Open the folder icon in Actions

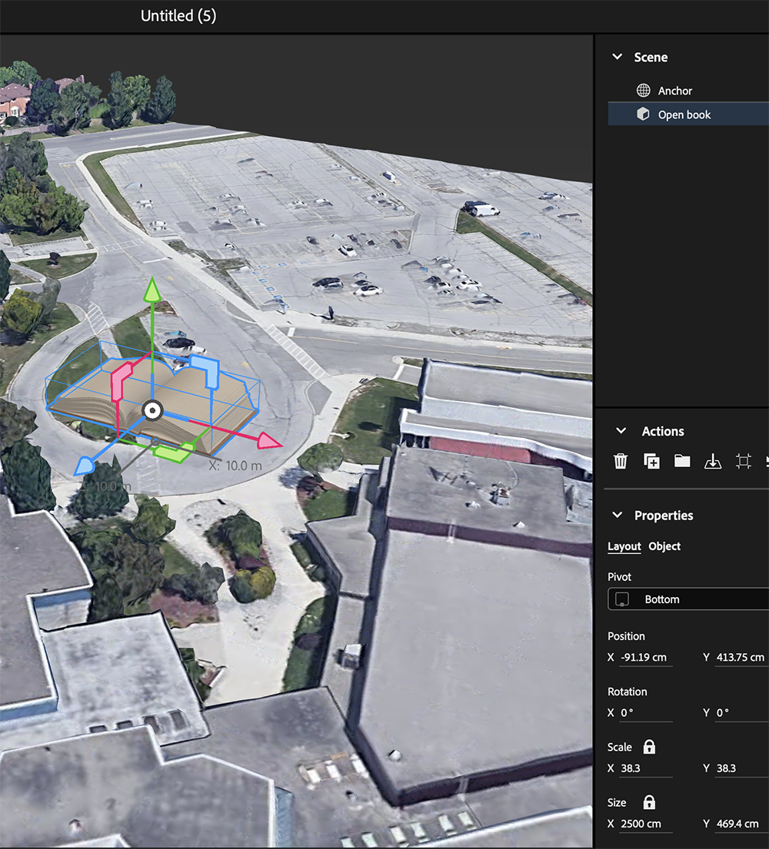click(682, 461)
